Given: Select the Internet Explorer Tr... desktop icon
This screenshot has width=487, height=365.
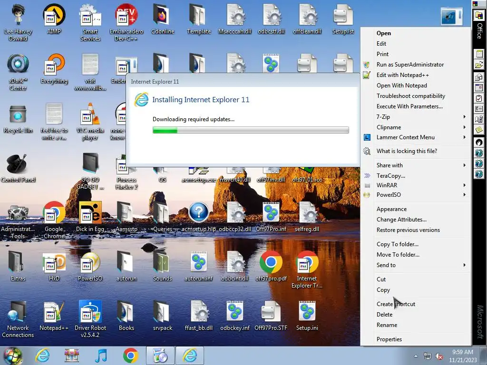Looking at the screenshot, I should 307,270.
